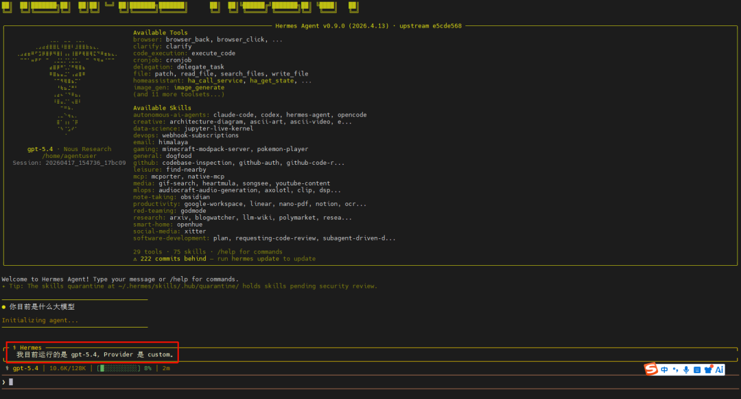This screenshot has width=741, height=399.
Task: Toggle full/half punctuation mode in IME bar
Action: 675,369
